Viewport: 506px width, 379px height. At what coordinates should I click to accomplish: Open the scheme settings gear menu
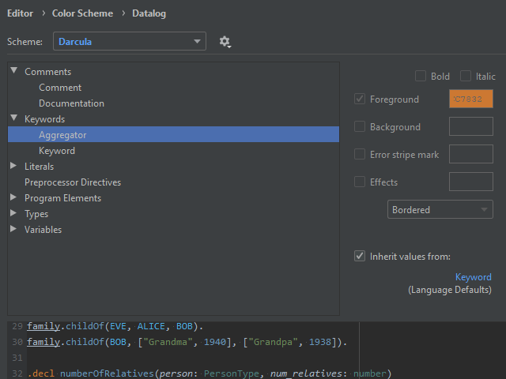click(225, 42)
